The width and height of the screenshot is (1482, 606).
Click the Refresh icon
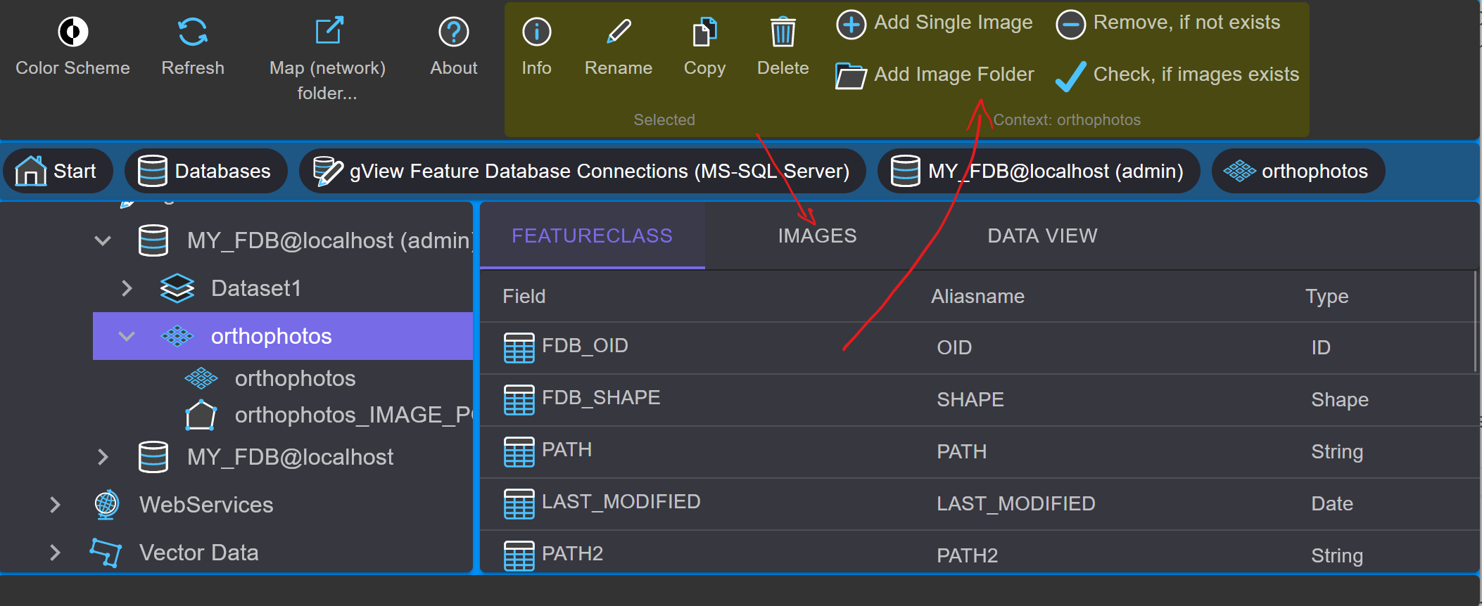click(x=192, y=32)
